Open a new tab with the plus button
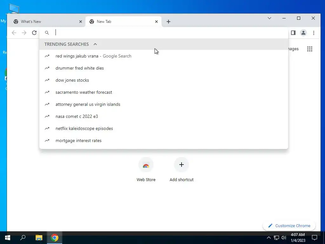Screen dimensions: 325x244 169,22
